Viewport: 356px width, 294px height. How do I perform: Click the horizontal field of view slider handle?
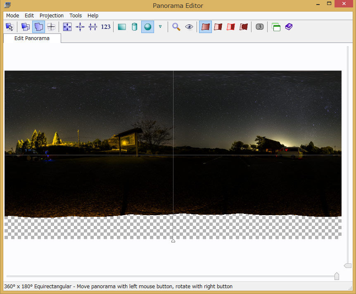pos(337,276)
